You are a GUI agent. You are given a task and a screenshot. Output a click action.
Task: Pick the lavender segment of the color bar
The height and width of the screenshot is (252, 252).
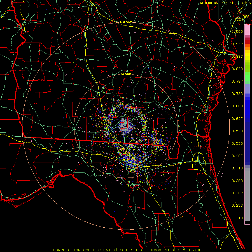[x=247, y=89]
